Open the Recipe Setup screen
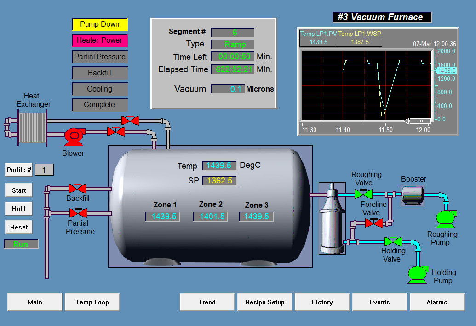The width and height of the screenshot is (476, 326). click(264, 302)
